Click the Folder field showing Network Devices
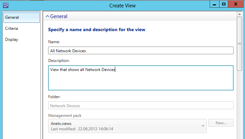The image size is (245, 139). point(141,106)
